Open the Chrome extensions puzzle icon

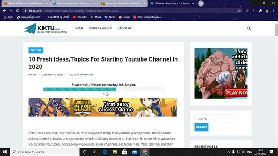tap(261, 10)
